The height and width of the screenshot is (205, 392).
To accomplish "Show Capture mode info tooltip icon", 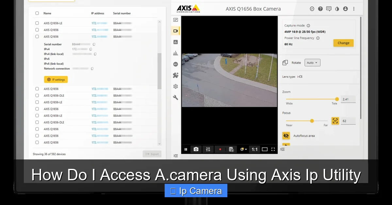I will [308, 26].
